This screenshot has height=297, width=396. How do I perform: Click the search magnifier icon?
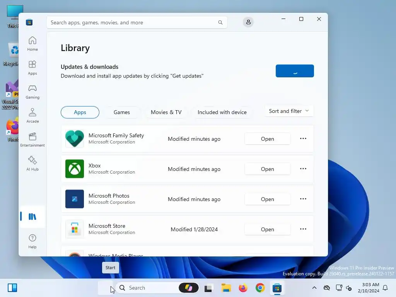pyautogui.click(x=220, y=22)
